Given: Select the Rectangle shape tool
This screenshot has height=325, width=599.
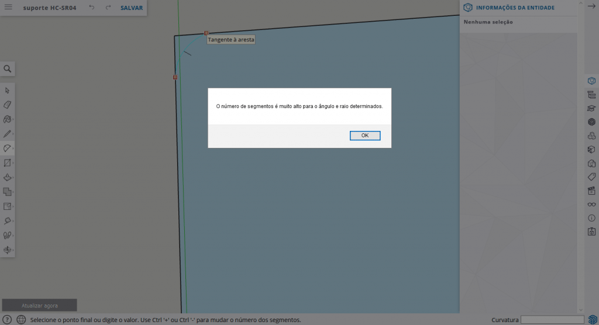Looking at the screenshot, I should click(7, 162).
